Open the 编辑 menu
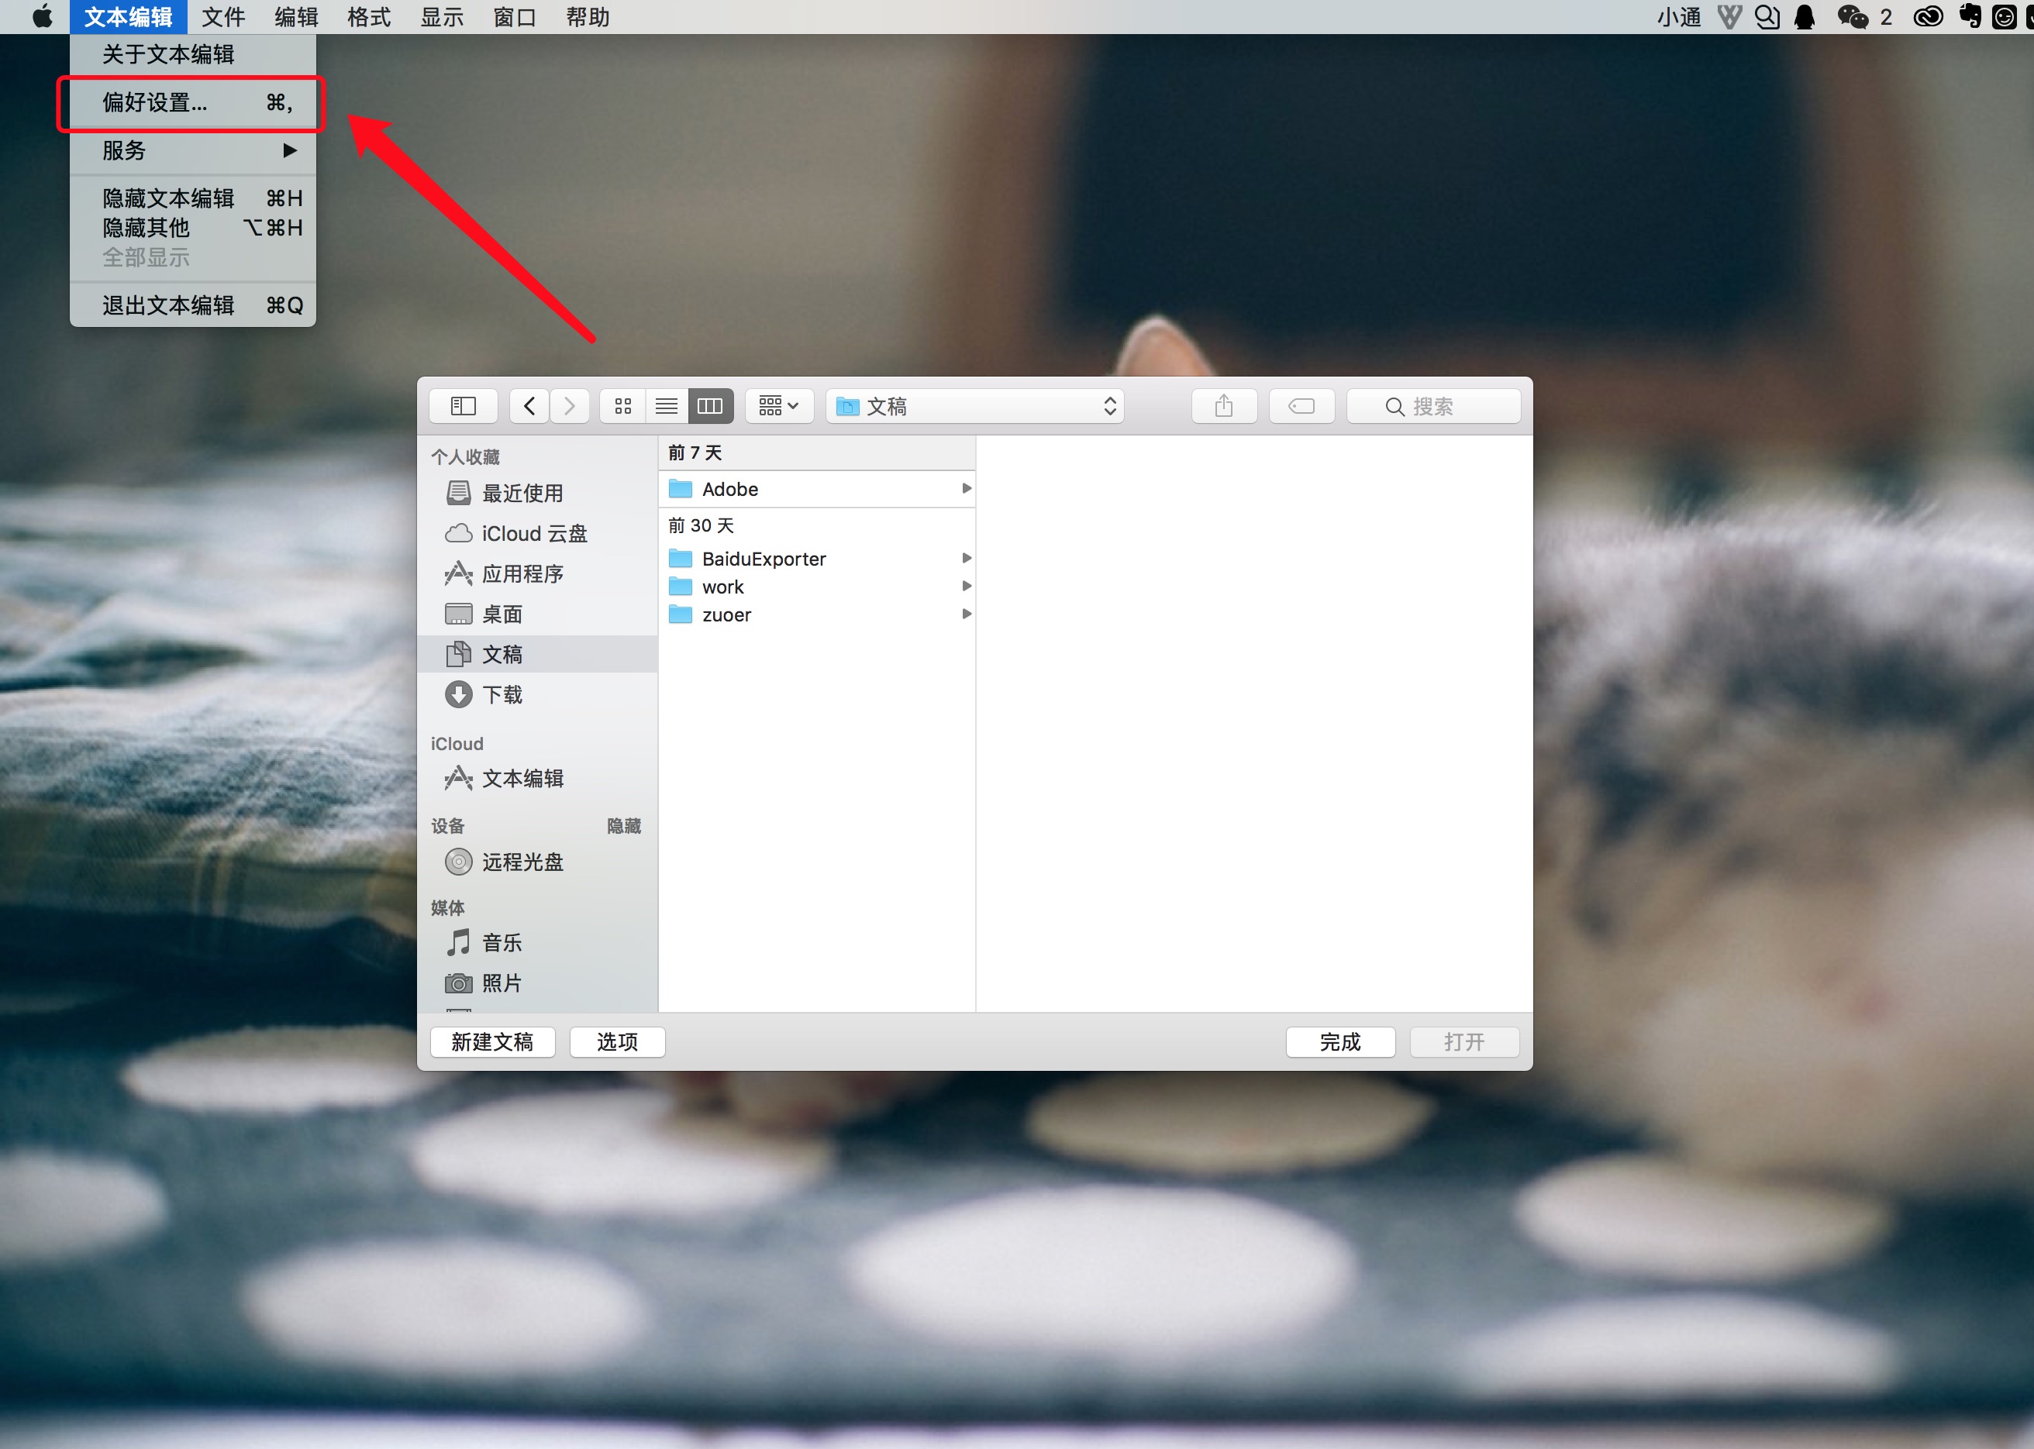 [296, 17]
